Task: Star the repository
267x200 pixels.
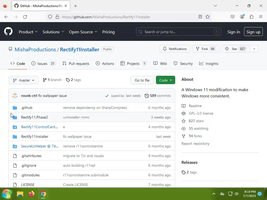Action: [x=236, y=49]
